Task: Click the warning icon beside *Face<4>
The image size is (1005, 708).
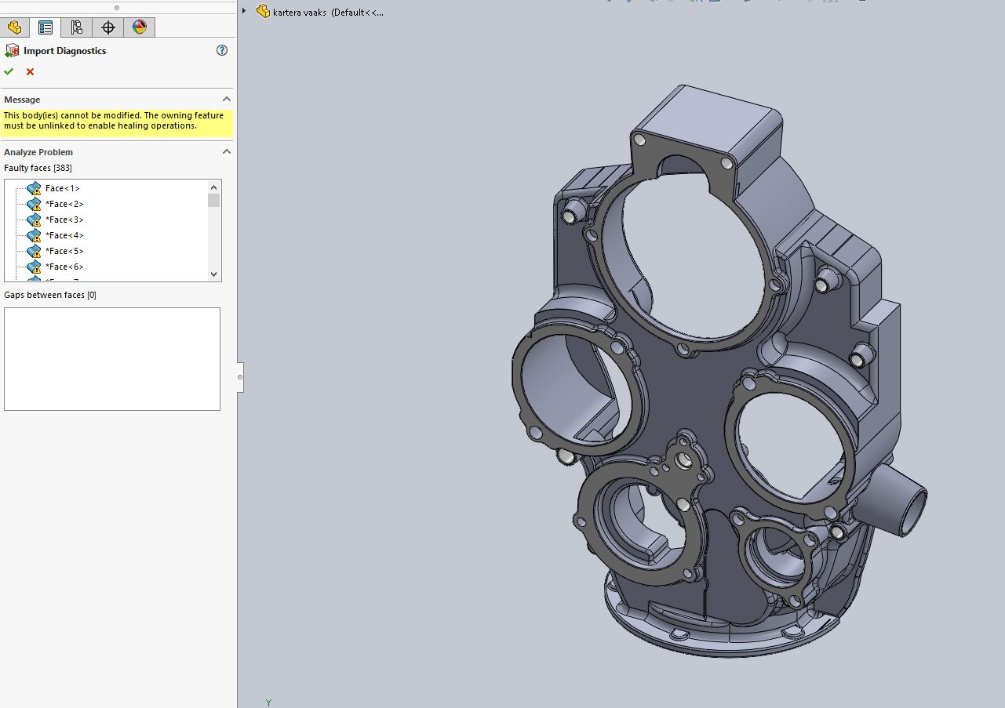Action: click(34, 236)
